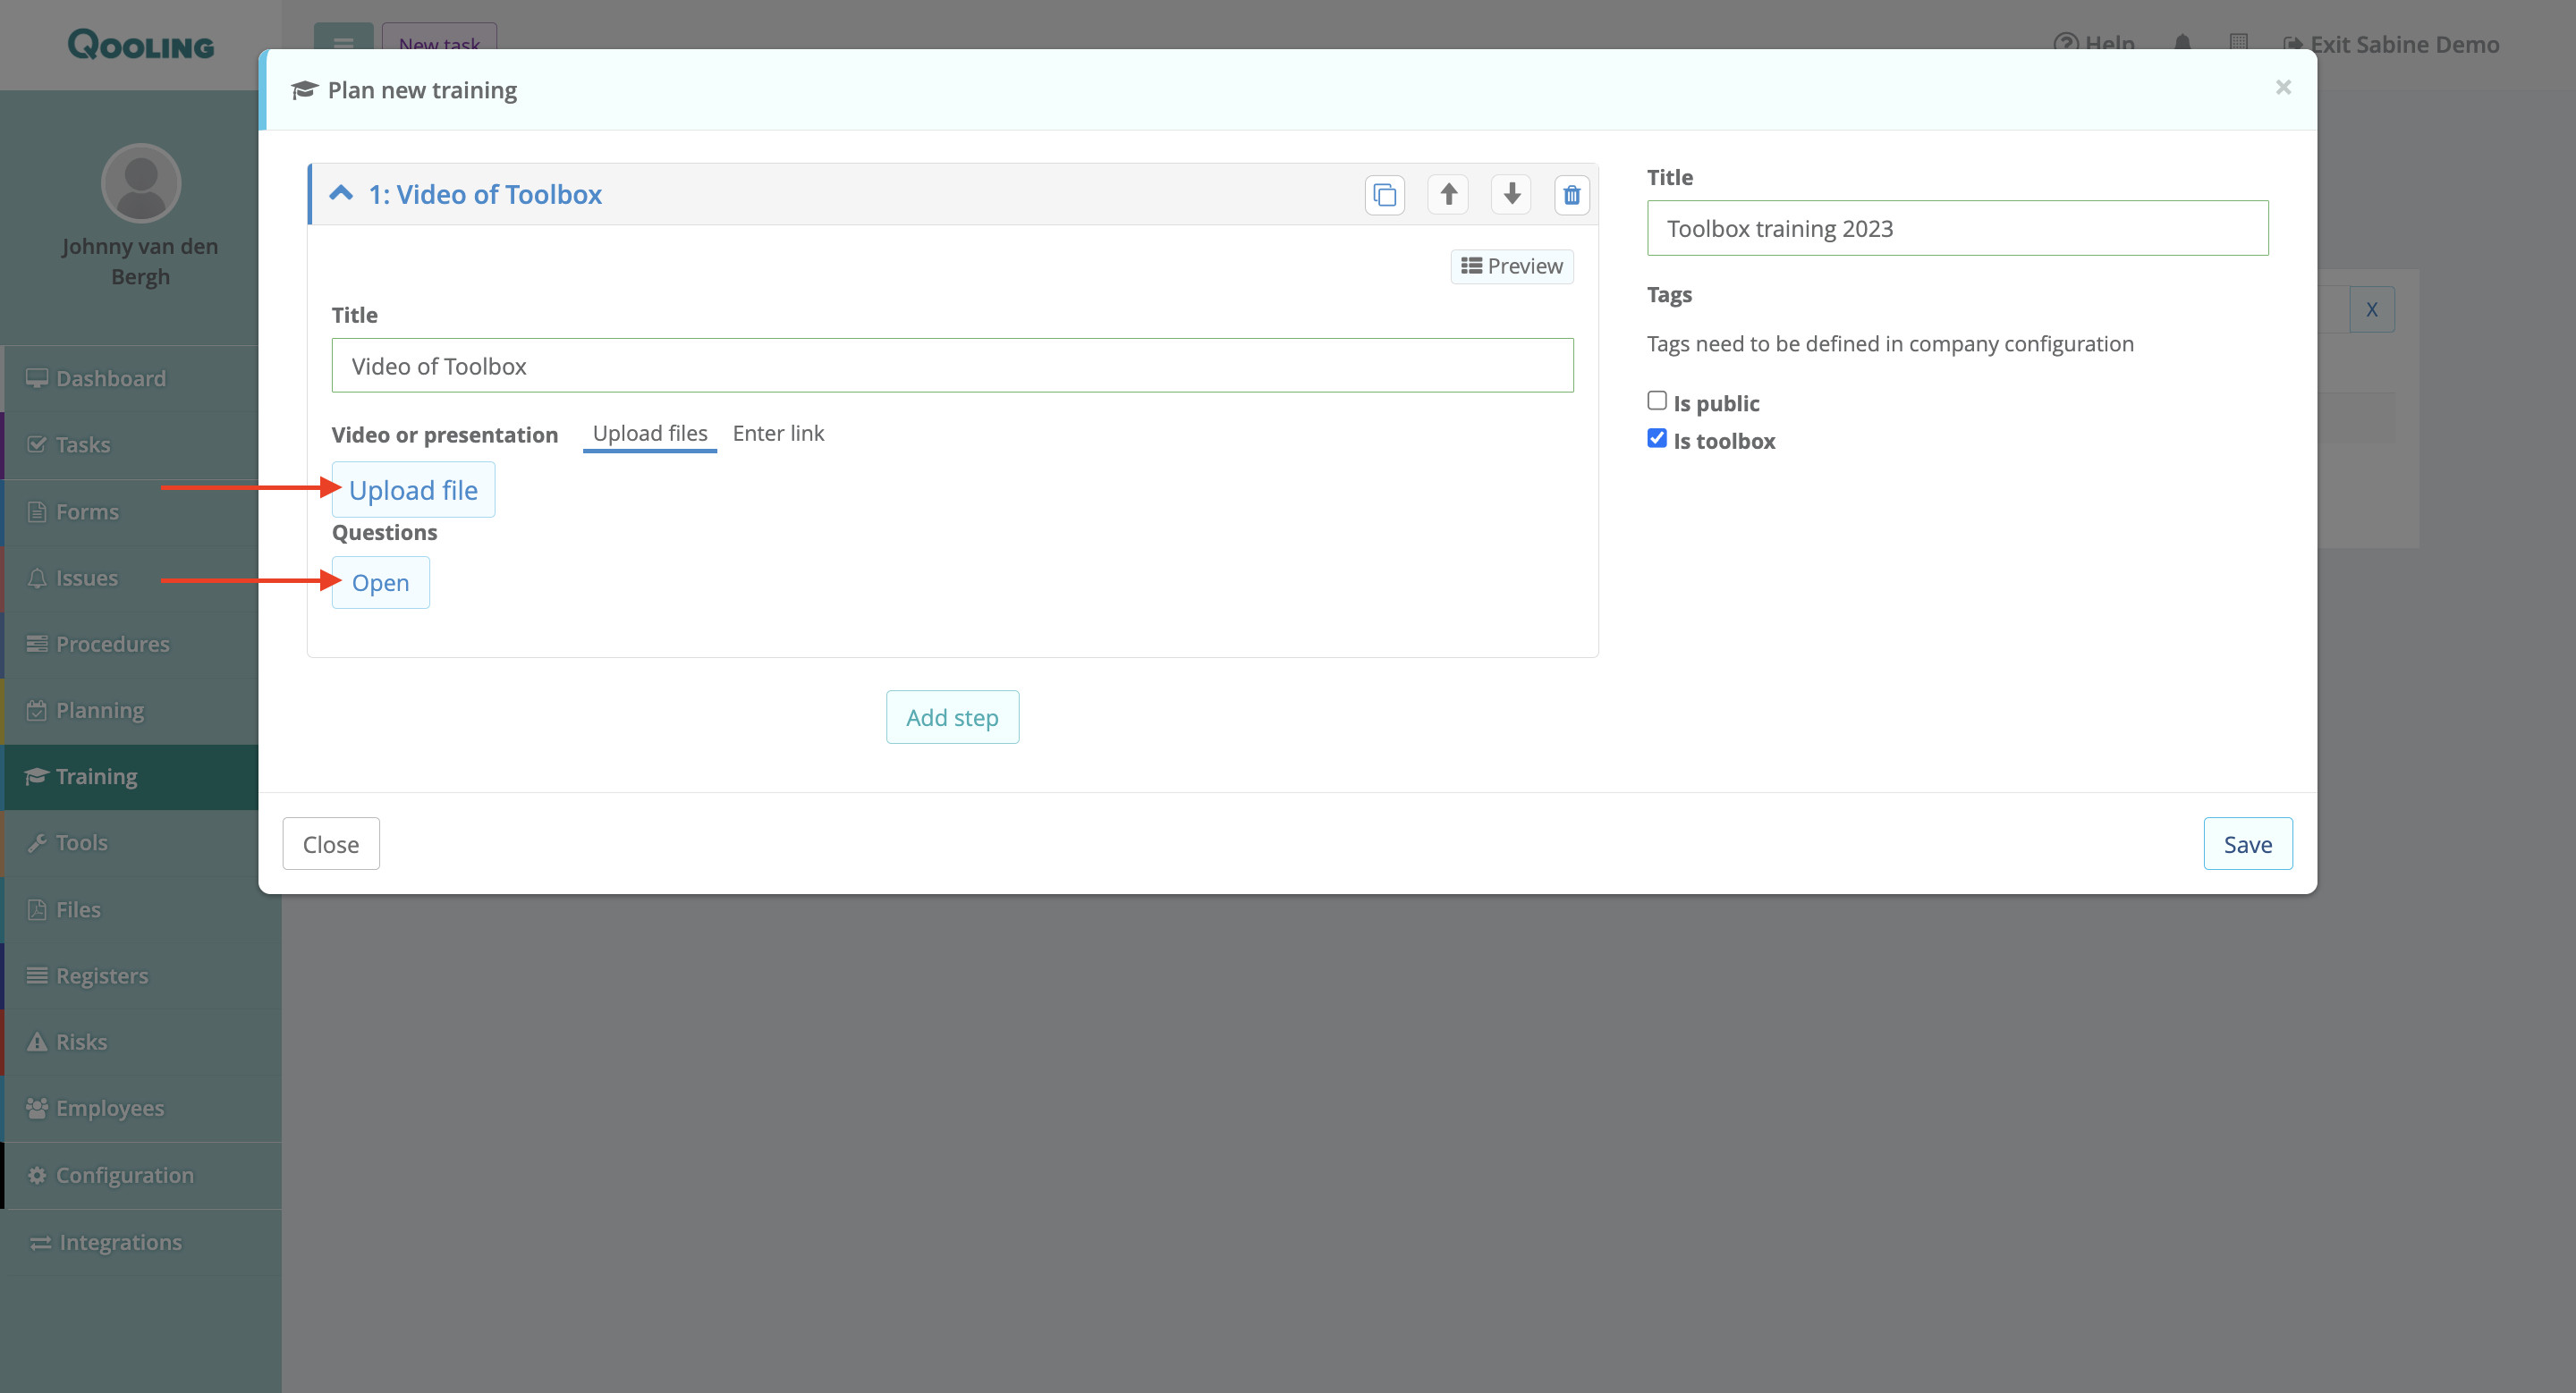The width and height of the screenshot is (2576, 1393).
Task: Enable the Is public checkbox
Action: tap(1656, 401)
